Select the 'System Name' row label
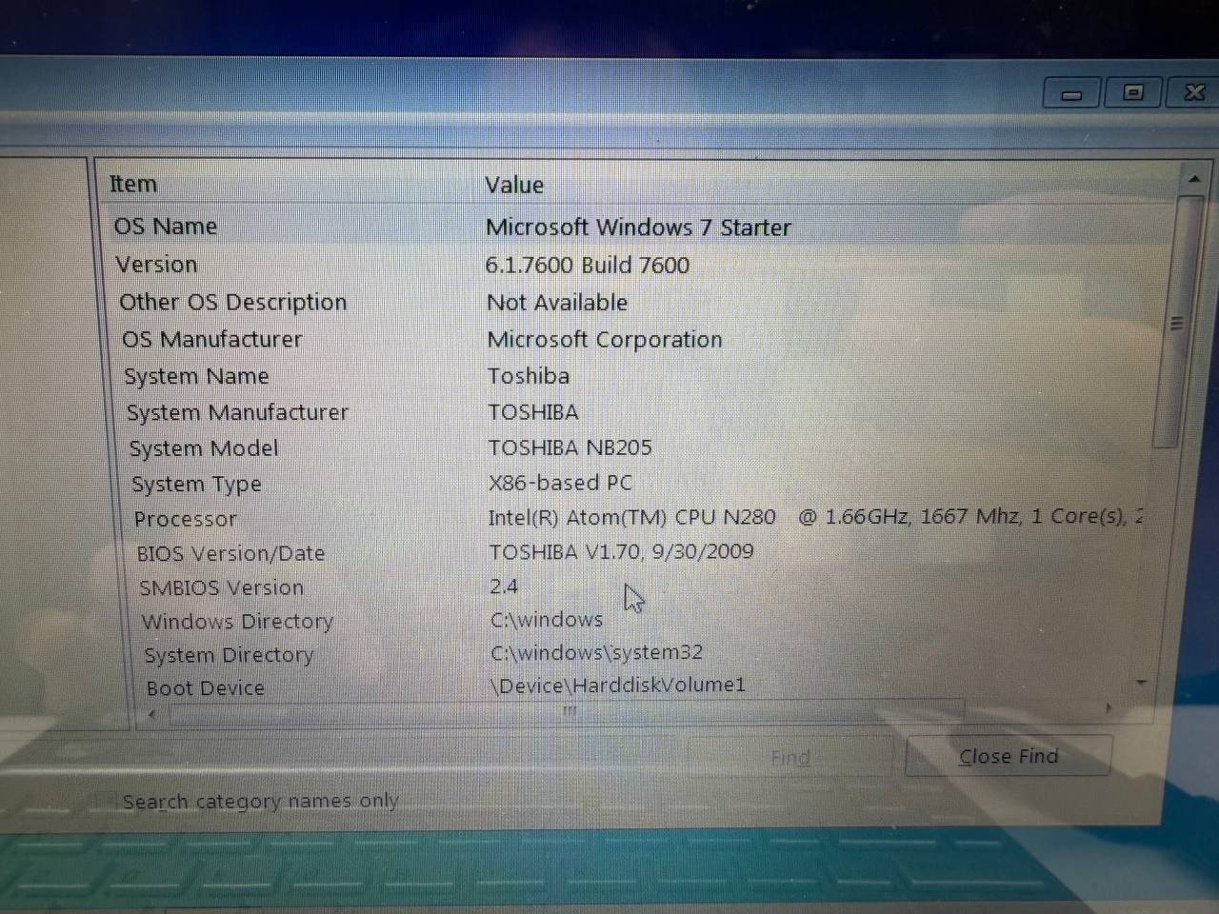 pos(196,377)
